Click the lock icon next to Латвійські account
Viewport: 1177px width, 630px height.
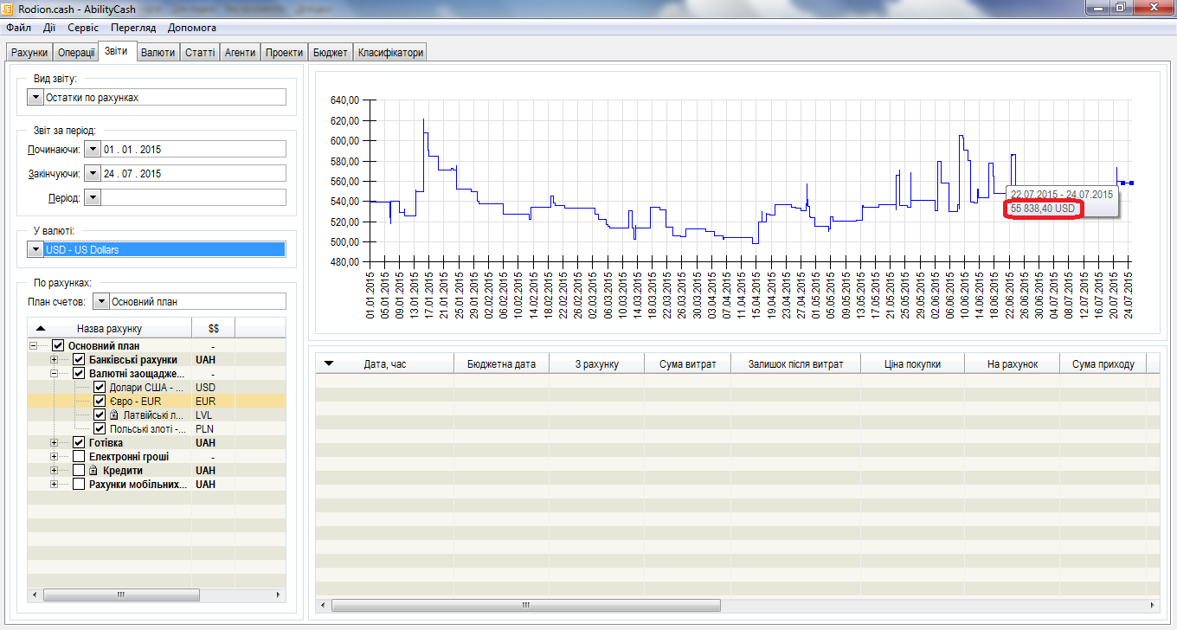click(x=113, y=415)
